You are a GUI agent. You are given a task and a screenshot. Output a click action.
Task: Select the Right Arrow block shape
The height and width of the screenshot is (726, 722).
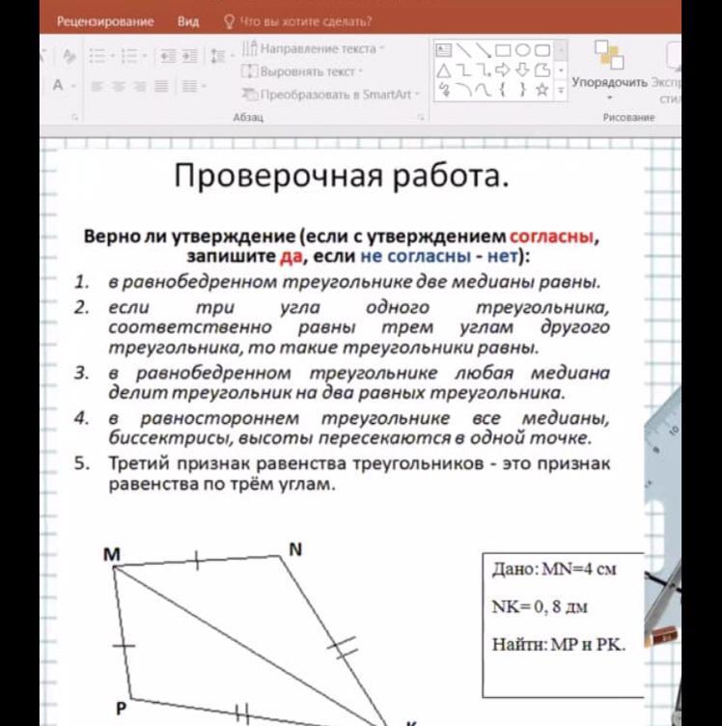(503, 70)
